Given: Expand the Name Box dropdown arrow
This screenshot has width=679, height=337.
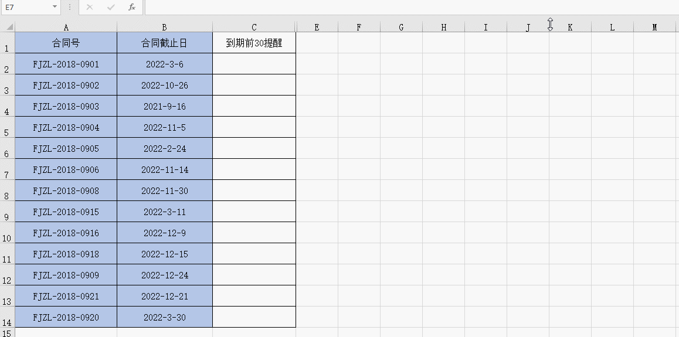Looking at the screenshot, I should pos(55,7).
